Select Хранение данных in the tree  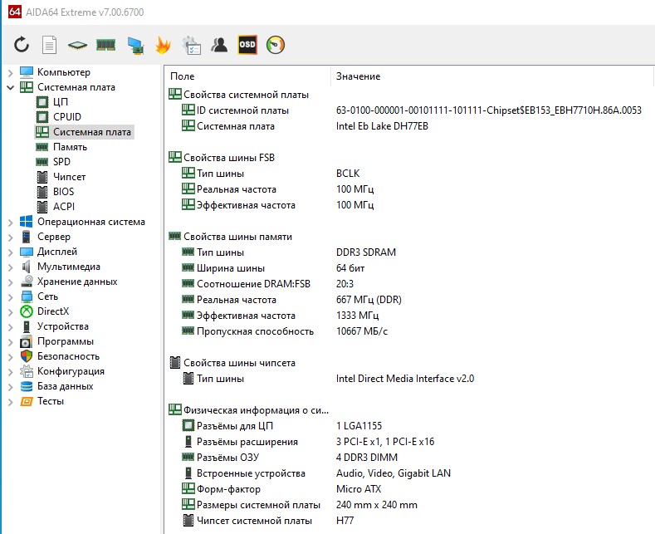(77, 282)
